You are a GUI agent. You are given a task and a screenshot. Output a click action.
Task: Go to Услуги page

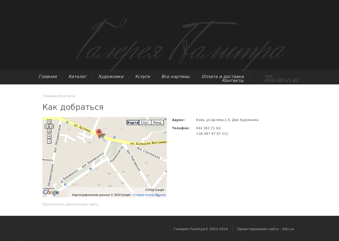click(142, 77)
